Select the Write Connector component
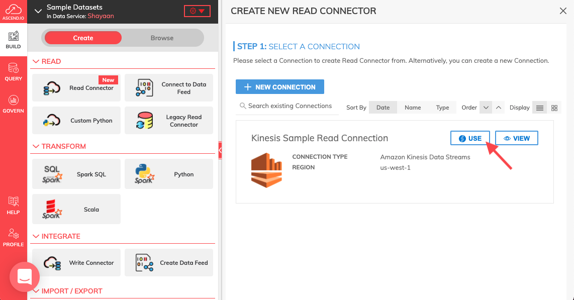The width and height of the screenshot is (574, 300). pyautogui.click(x=76, y=263)
